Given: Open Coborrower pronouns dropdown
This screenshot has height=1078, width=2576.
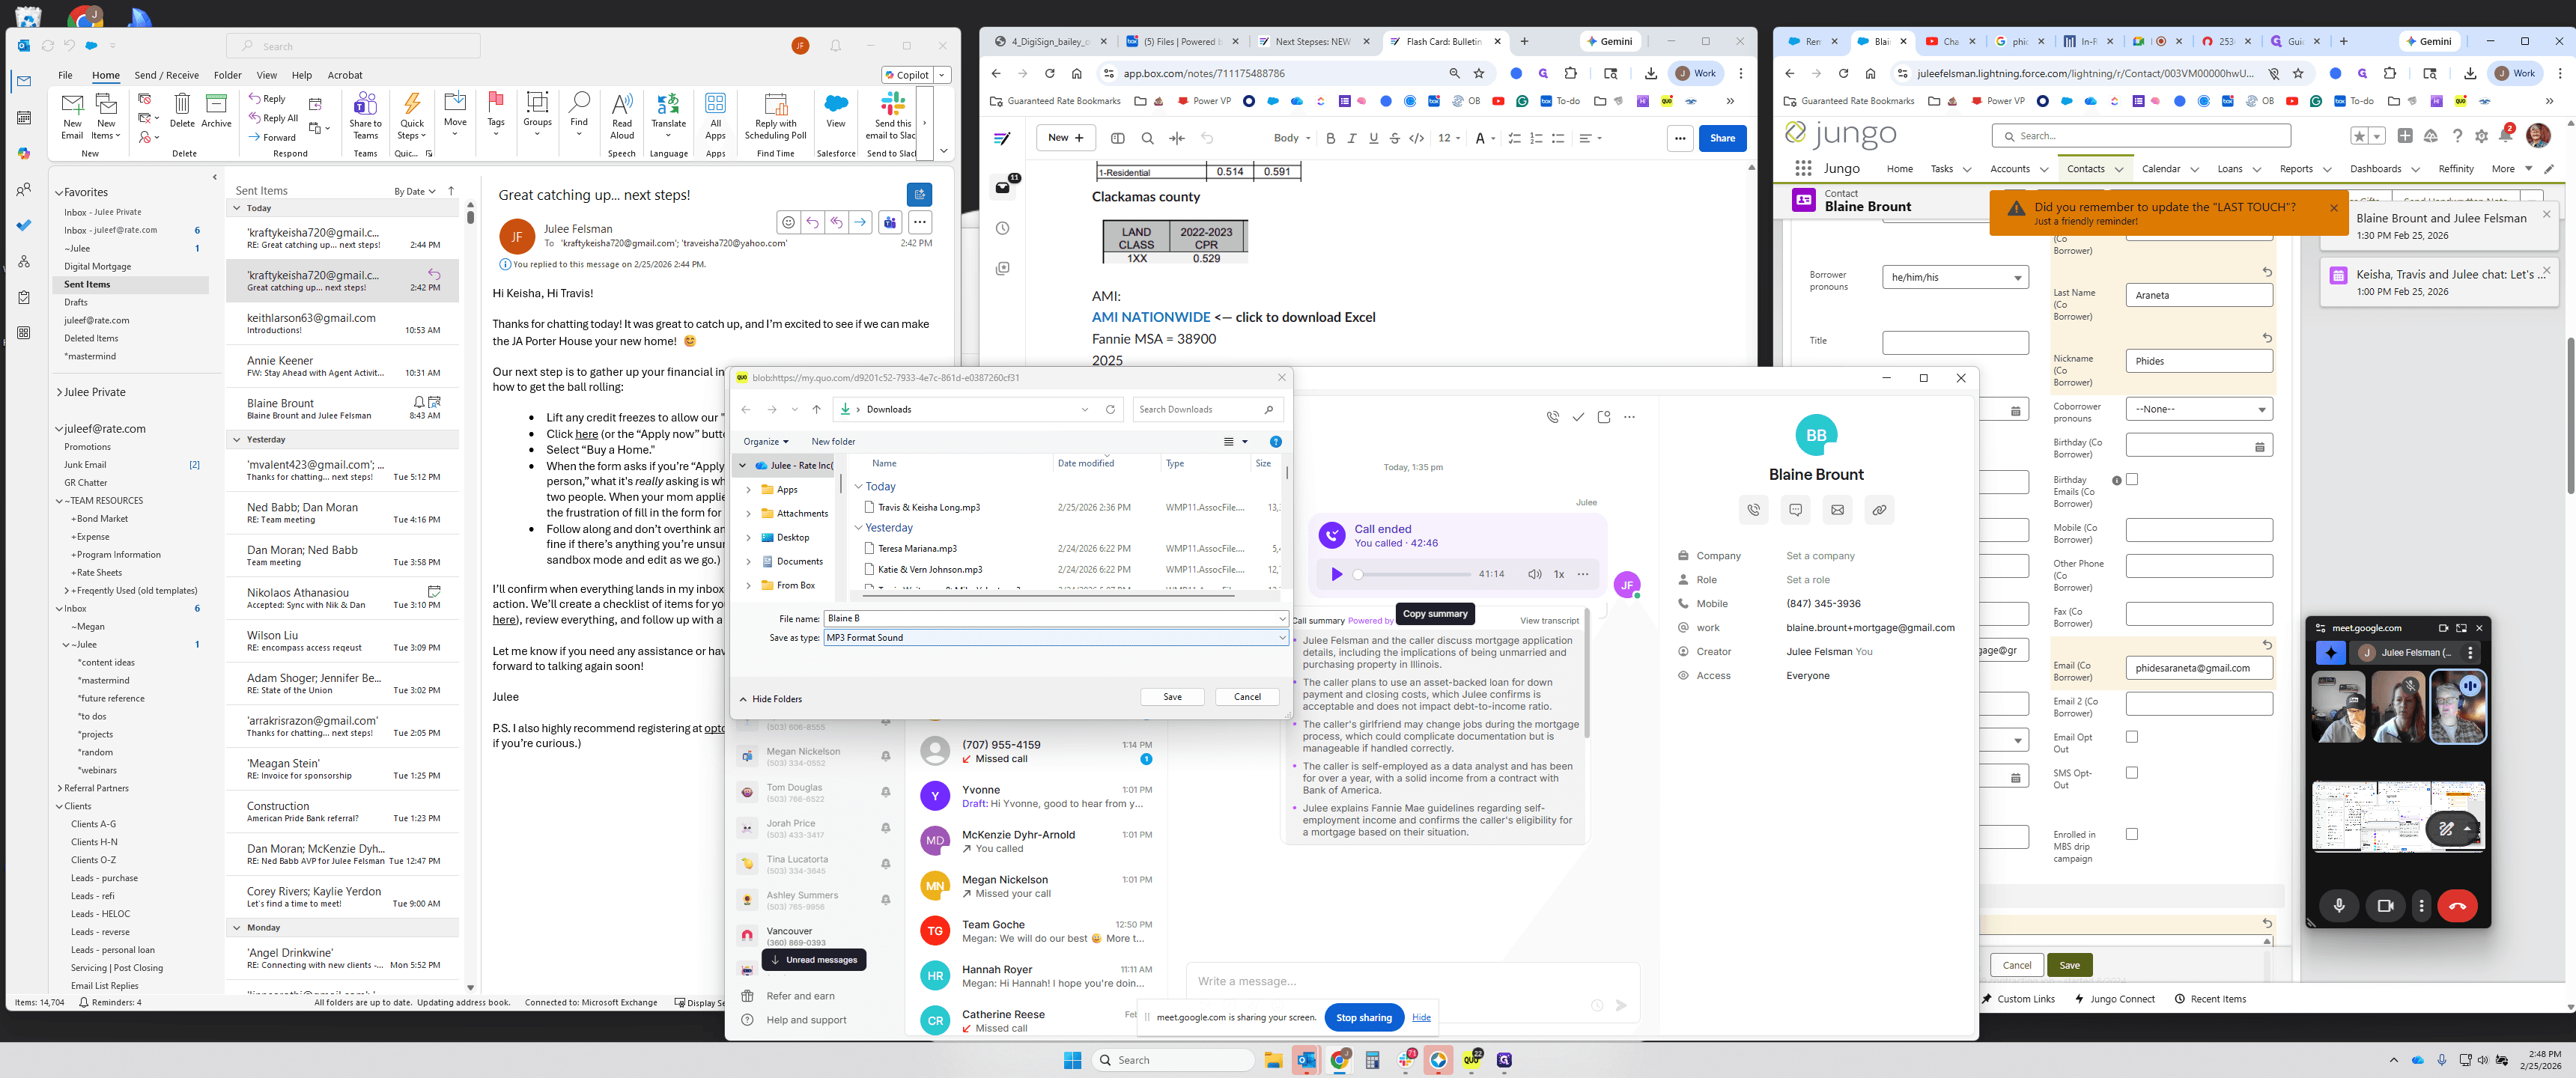Looking at the screenshot, I should coord(2199,409).
